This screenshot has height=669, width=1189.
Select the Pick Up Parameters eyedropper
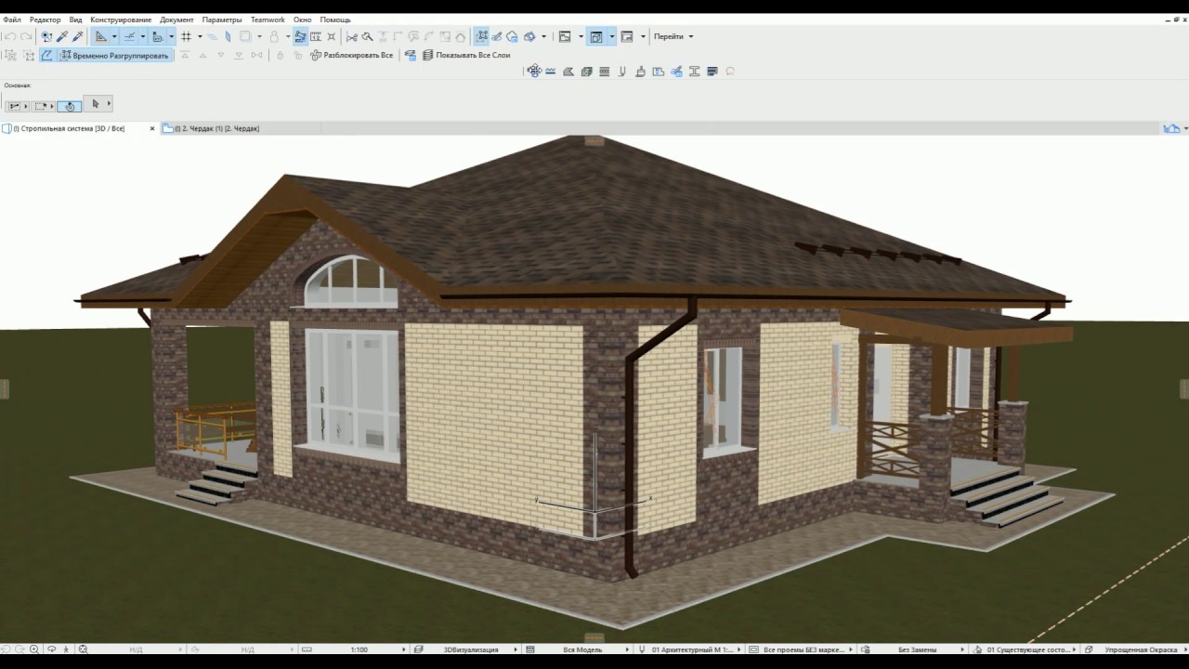click(x=62, y=37)
